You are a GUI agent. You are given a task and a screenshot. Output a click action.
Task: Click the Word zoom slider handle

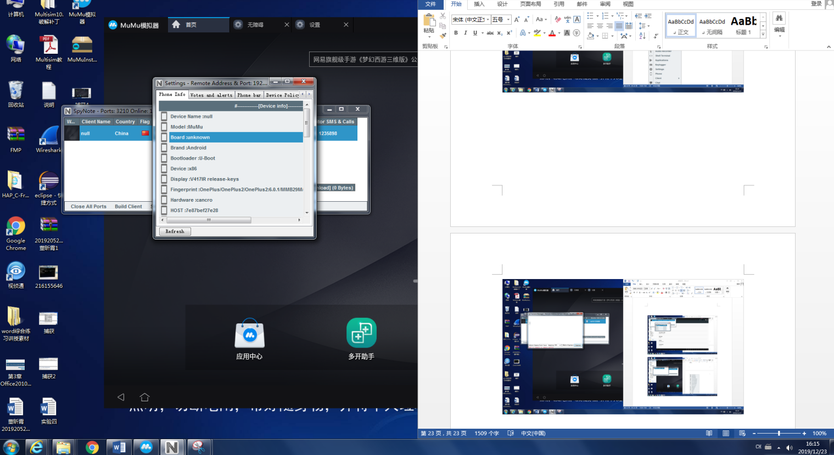[779, 434]
